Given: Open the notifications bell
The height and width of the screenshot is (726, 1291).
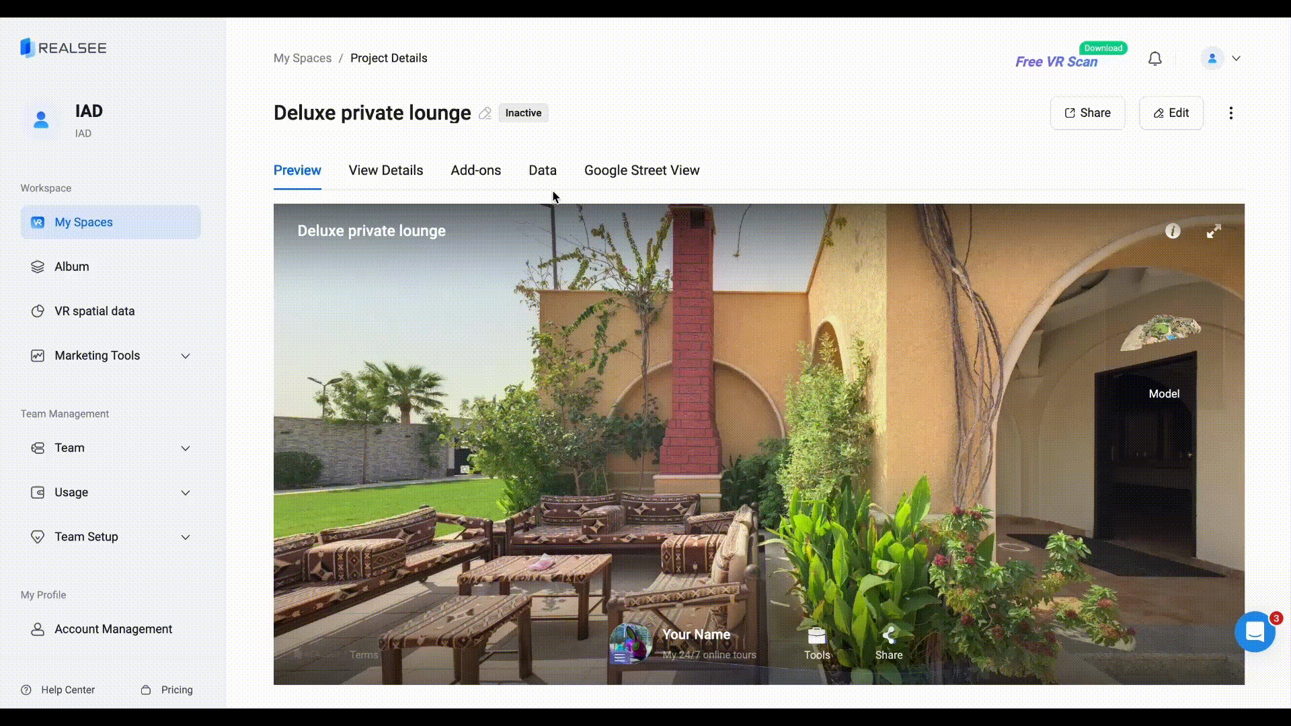Looking at the screenshot, I should click(x=1155, y=59).
